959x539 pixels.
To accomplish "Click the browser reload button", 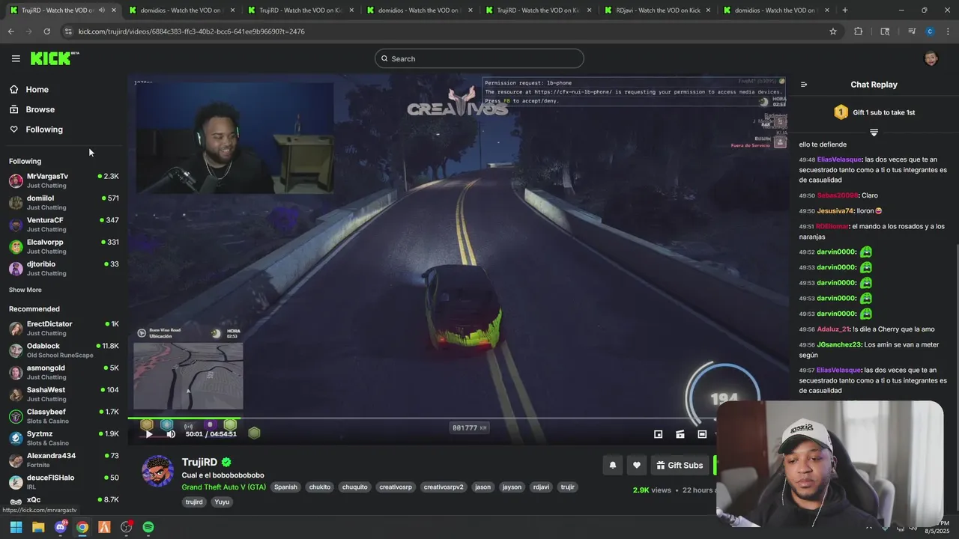I will point(46,31).
